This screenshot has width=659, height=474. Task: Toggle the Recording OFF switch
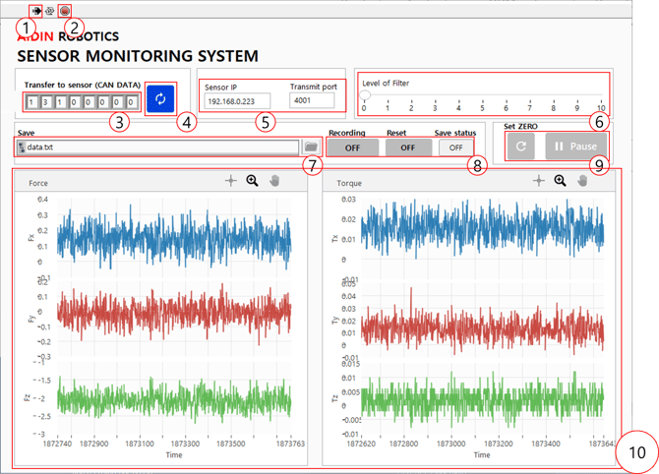click(351, 148)
